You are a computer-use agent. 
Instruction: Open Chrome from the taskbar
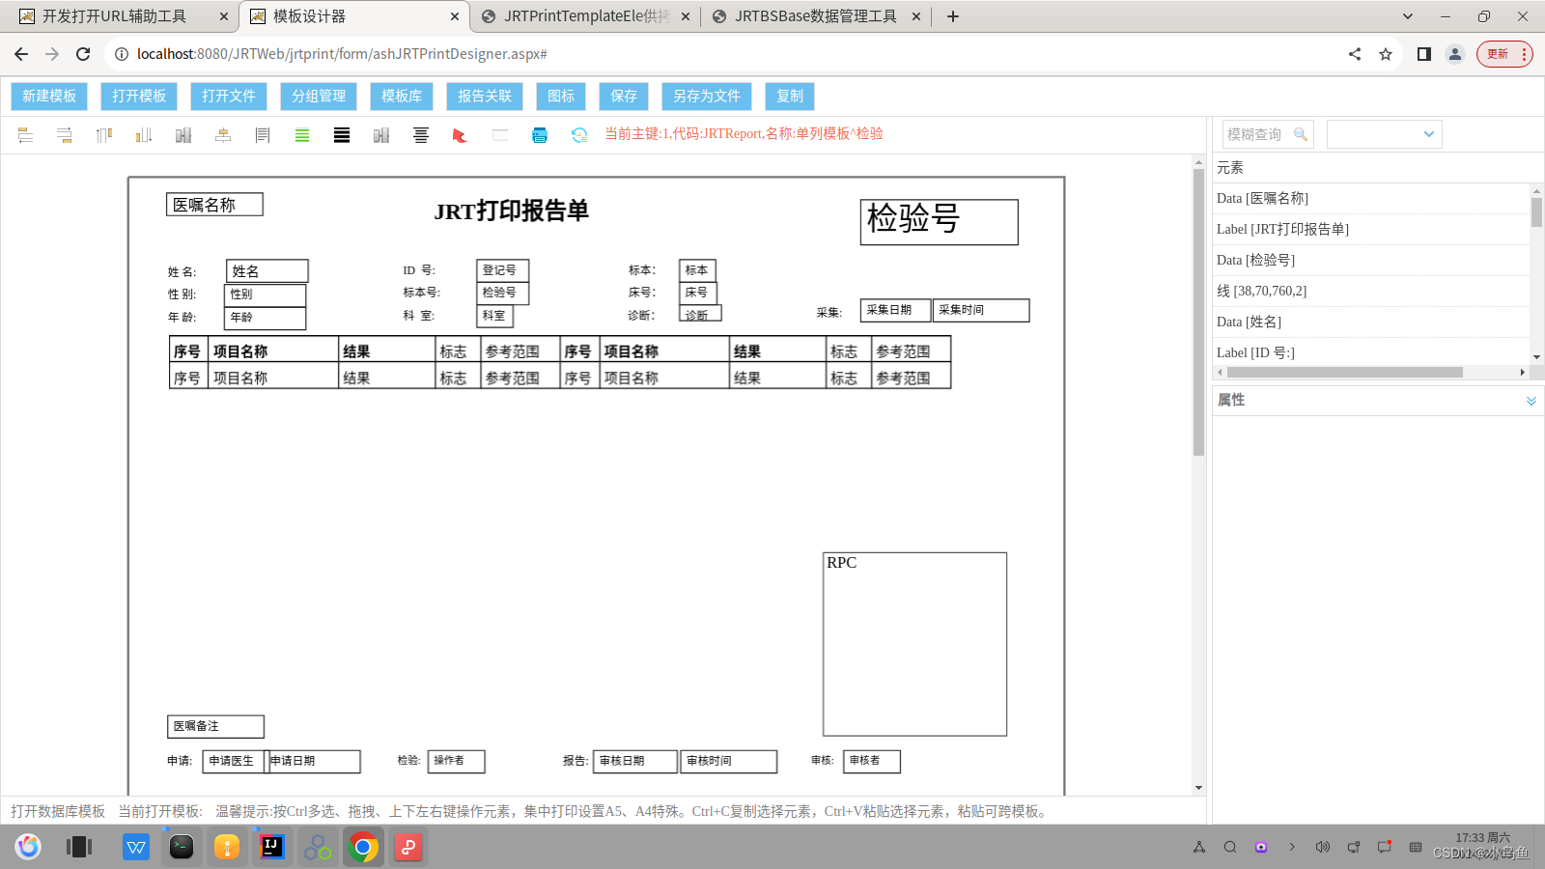click(x=363, y=848)
